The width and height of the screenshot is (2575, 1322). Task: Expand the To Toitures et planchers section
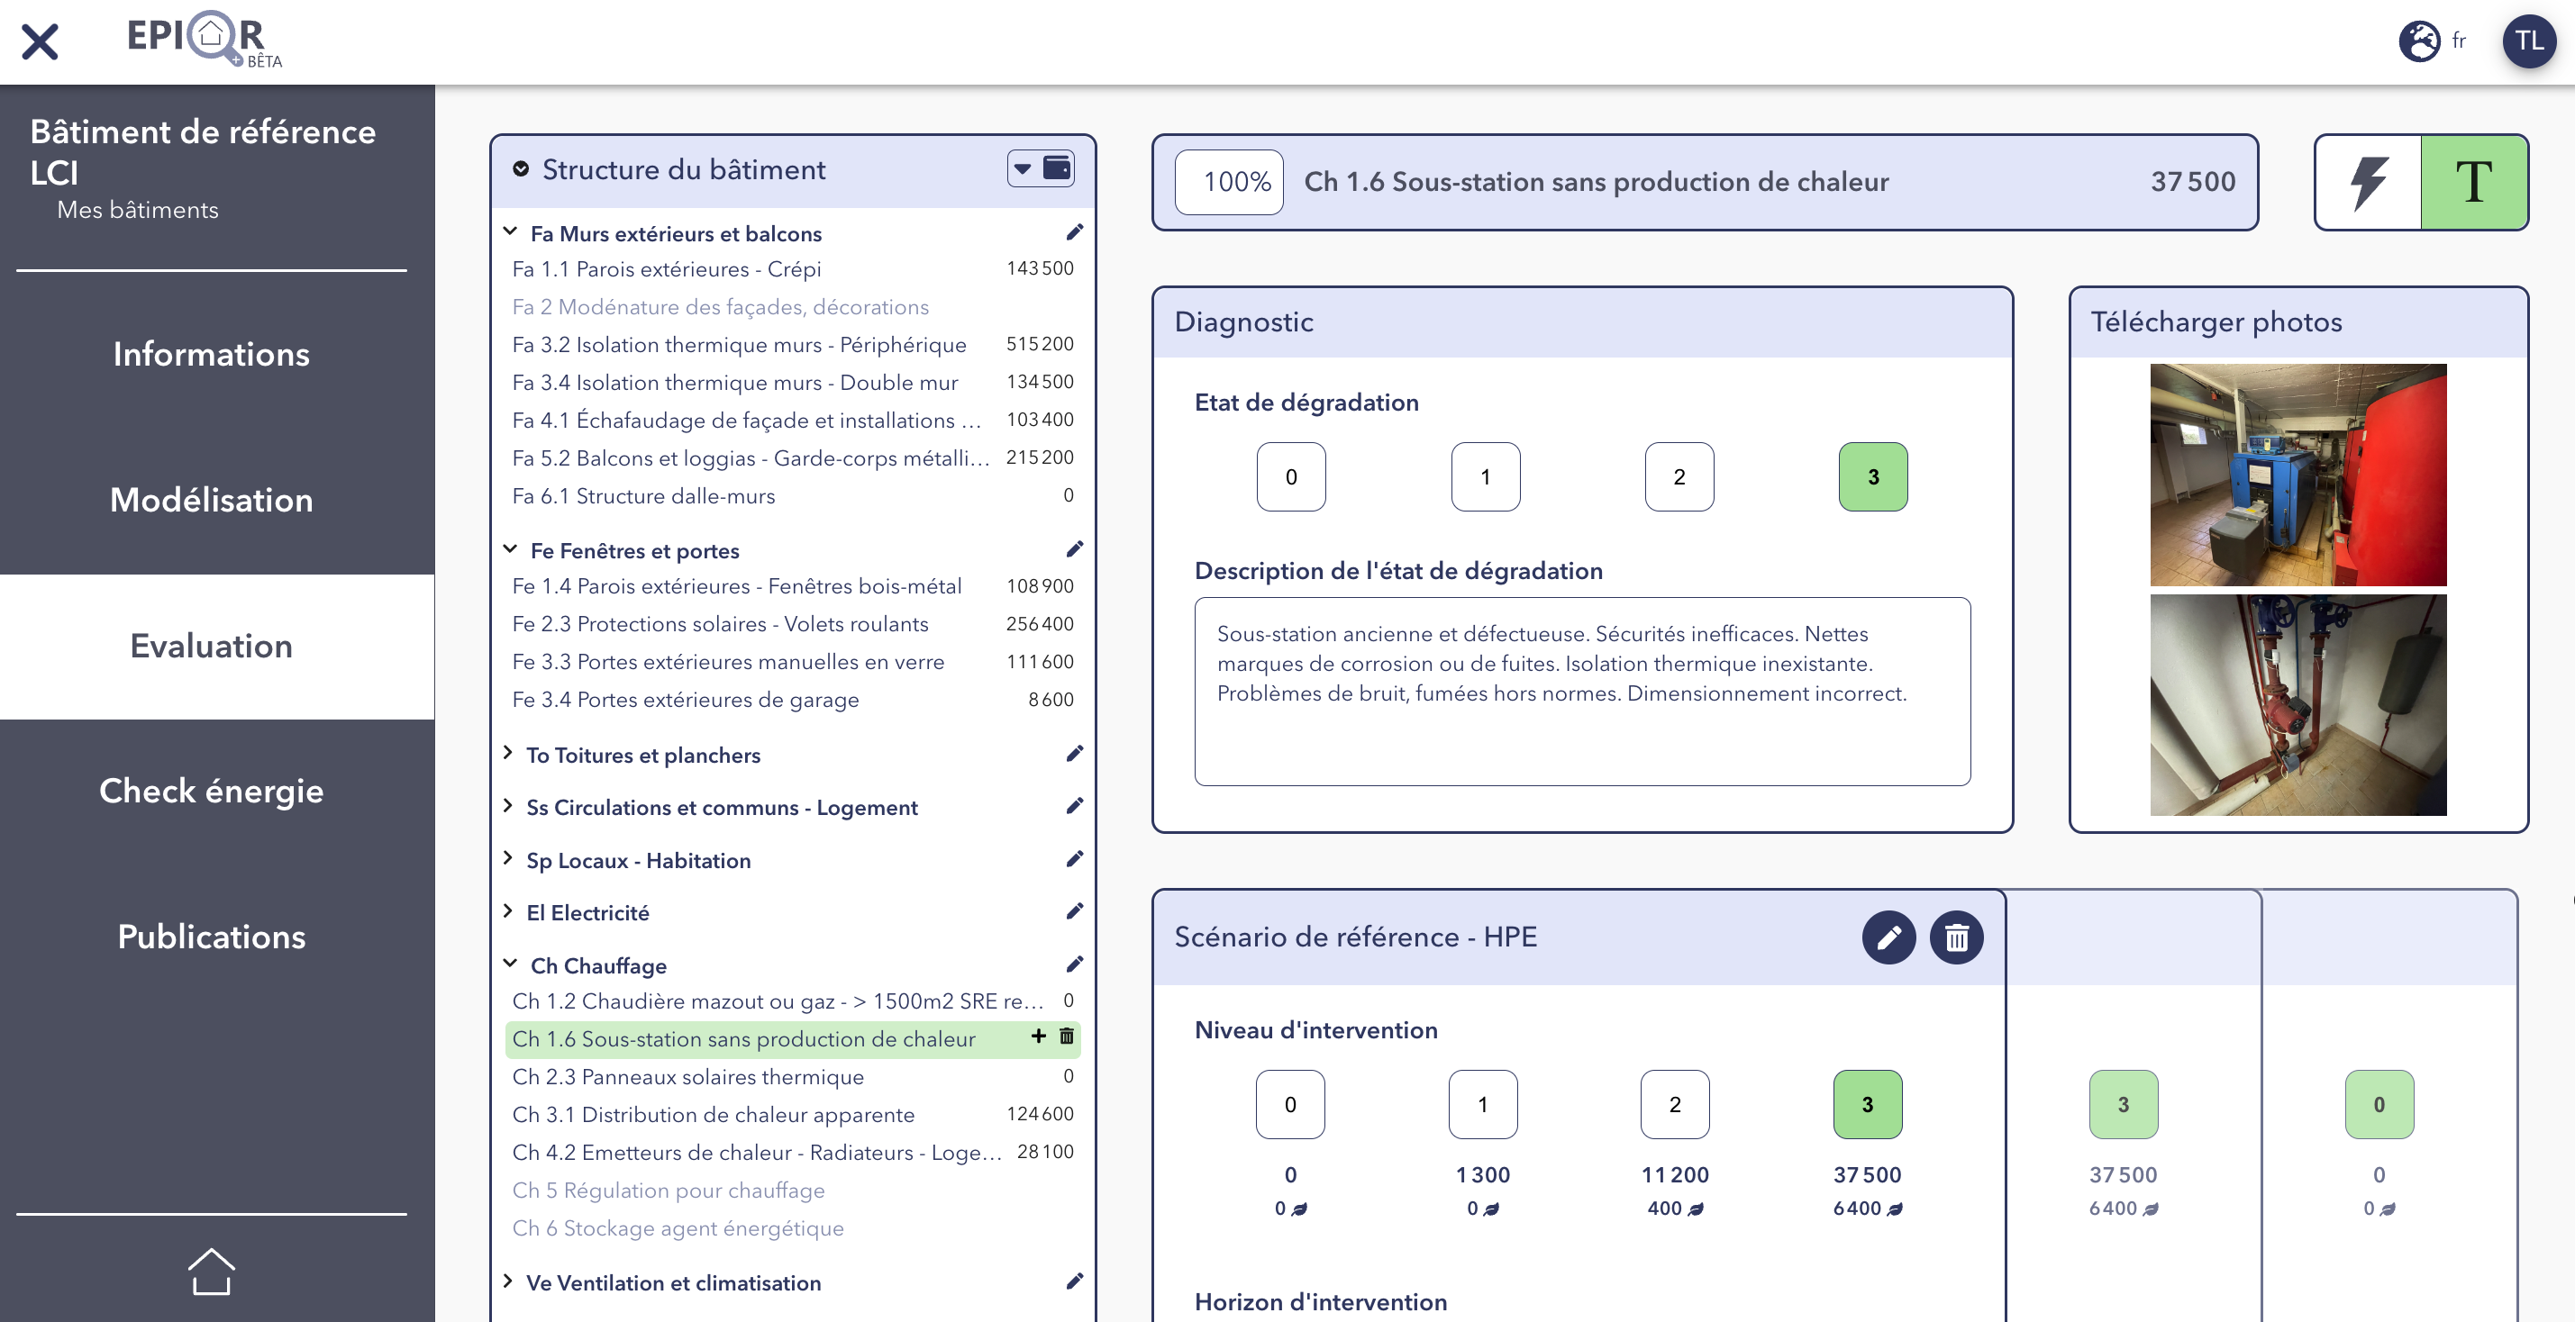(508, 754)
